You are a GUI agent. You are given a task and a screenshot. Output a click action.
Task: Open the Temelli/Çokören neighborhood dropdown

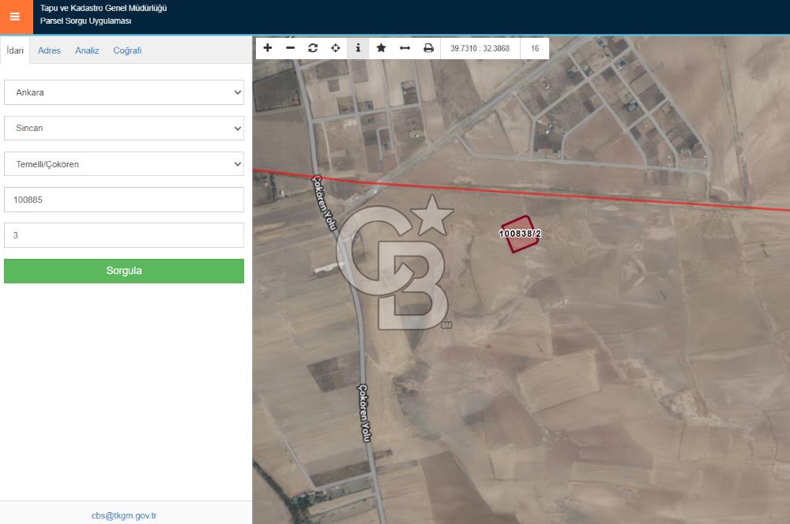point(124,164)
